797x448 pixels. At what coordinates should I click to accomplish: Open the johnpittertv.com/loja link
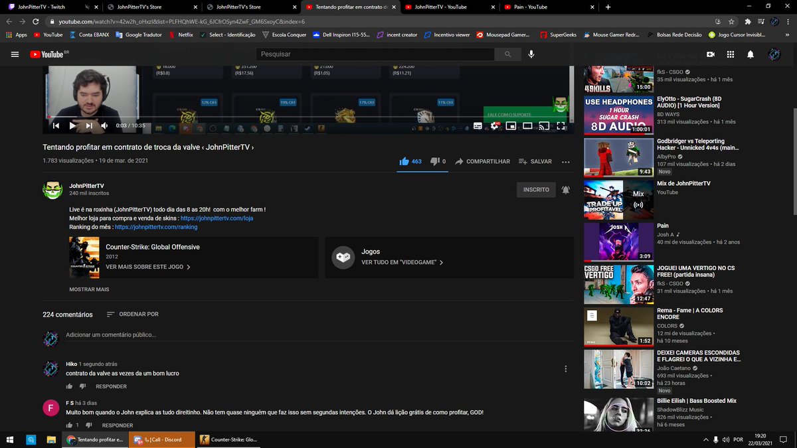coord(217,218)
